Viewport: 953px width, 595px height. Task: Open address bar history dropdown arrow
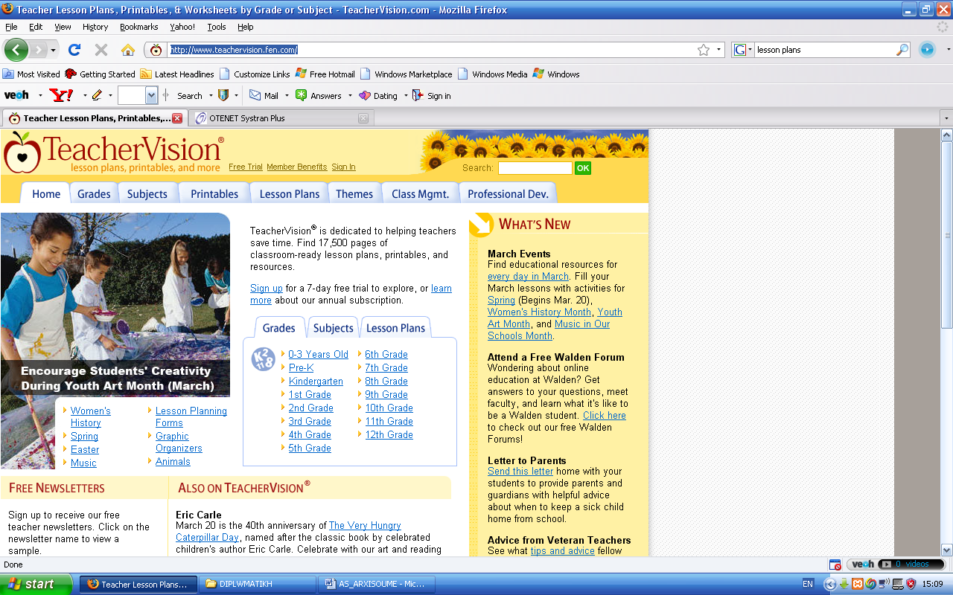719,50
